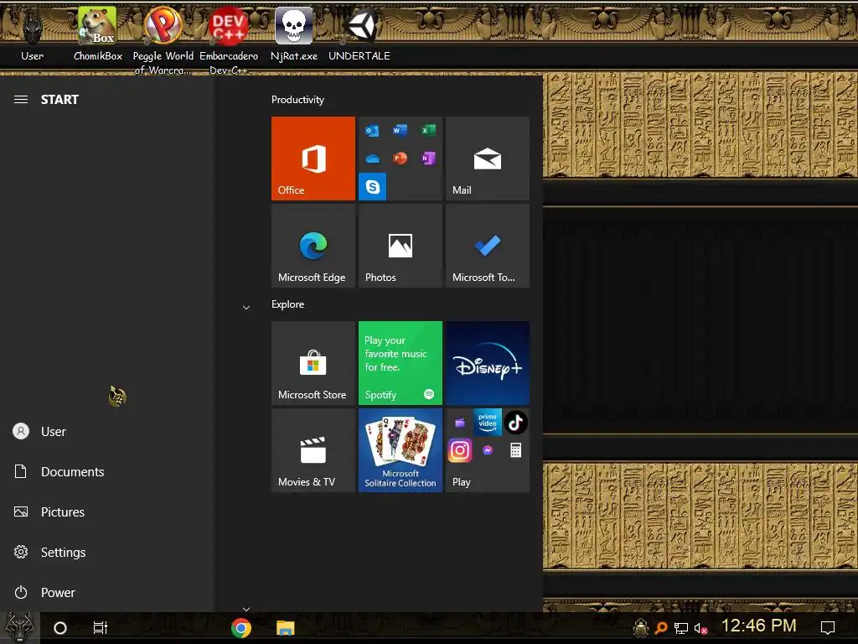The height and width of the screenshot is (644, 858).
Task: Open Task View on the taskbar
Action: 101,628
